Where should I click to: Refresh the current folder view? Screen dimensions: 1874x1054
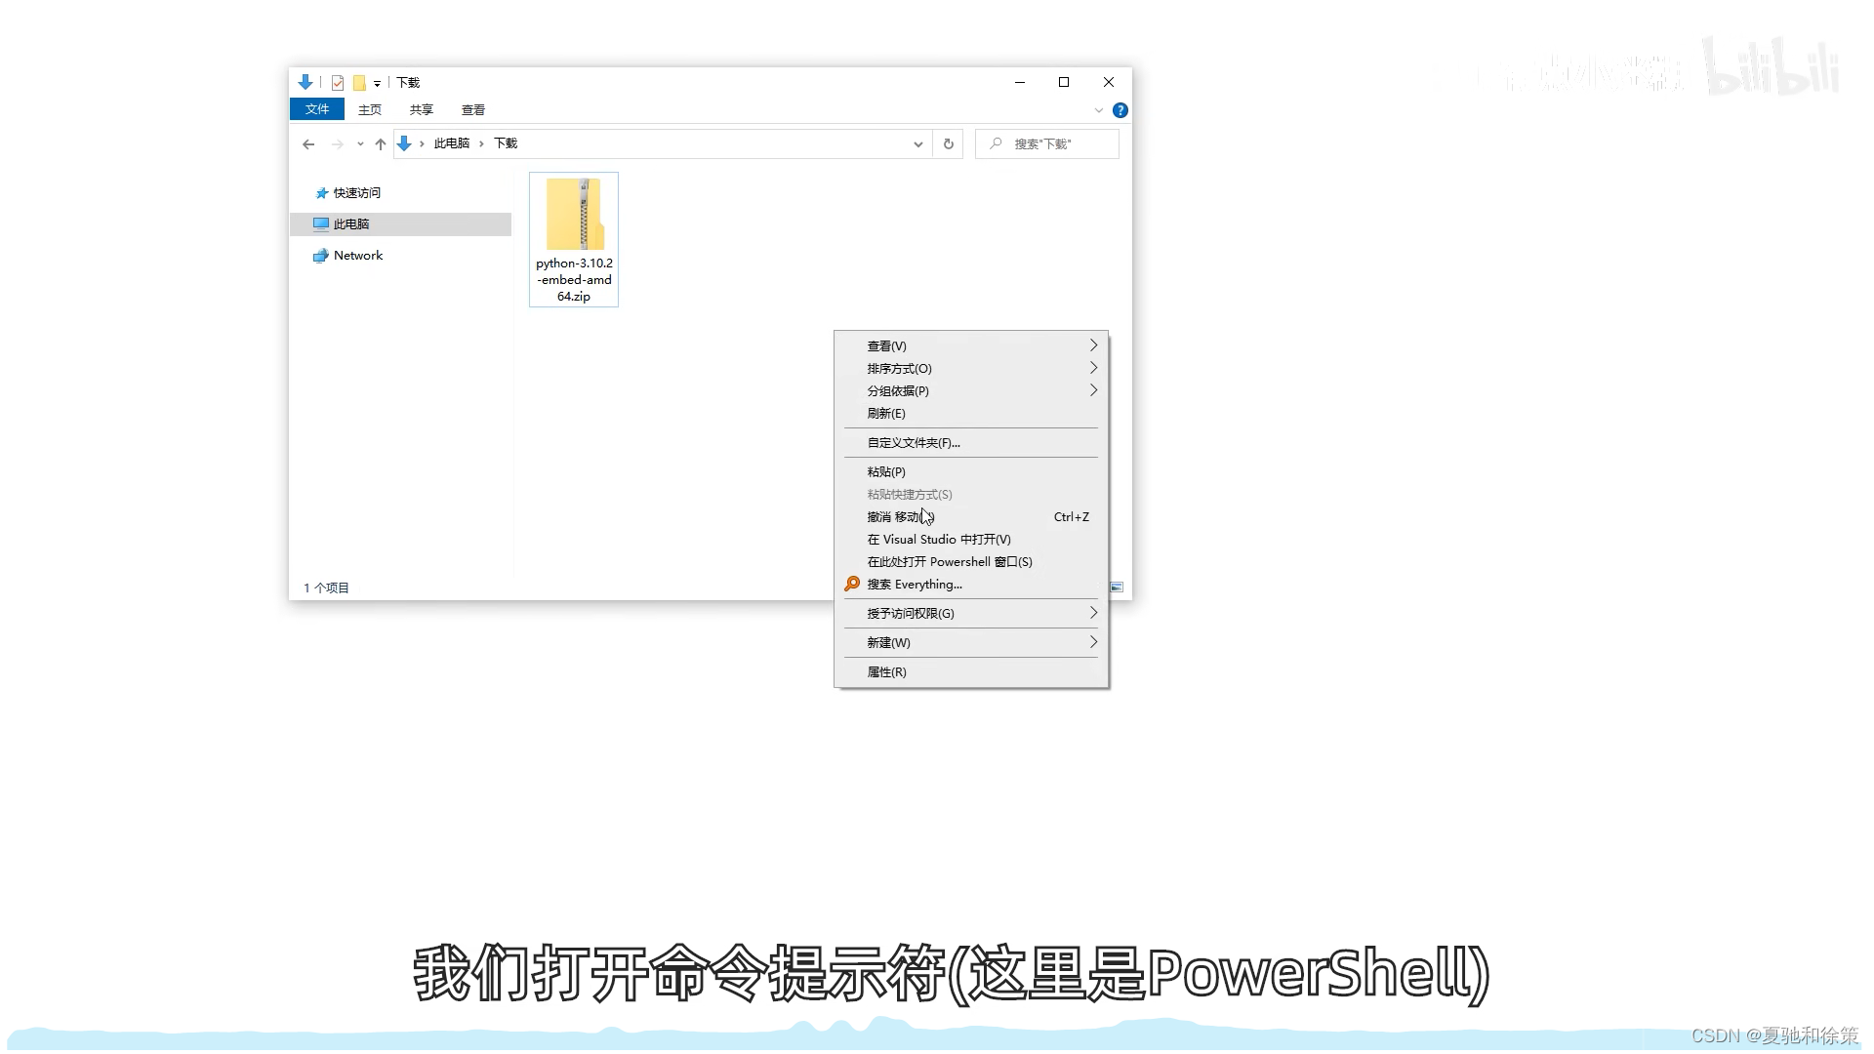click(948, 144)
